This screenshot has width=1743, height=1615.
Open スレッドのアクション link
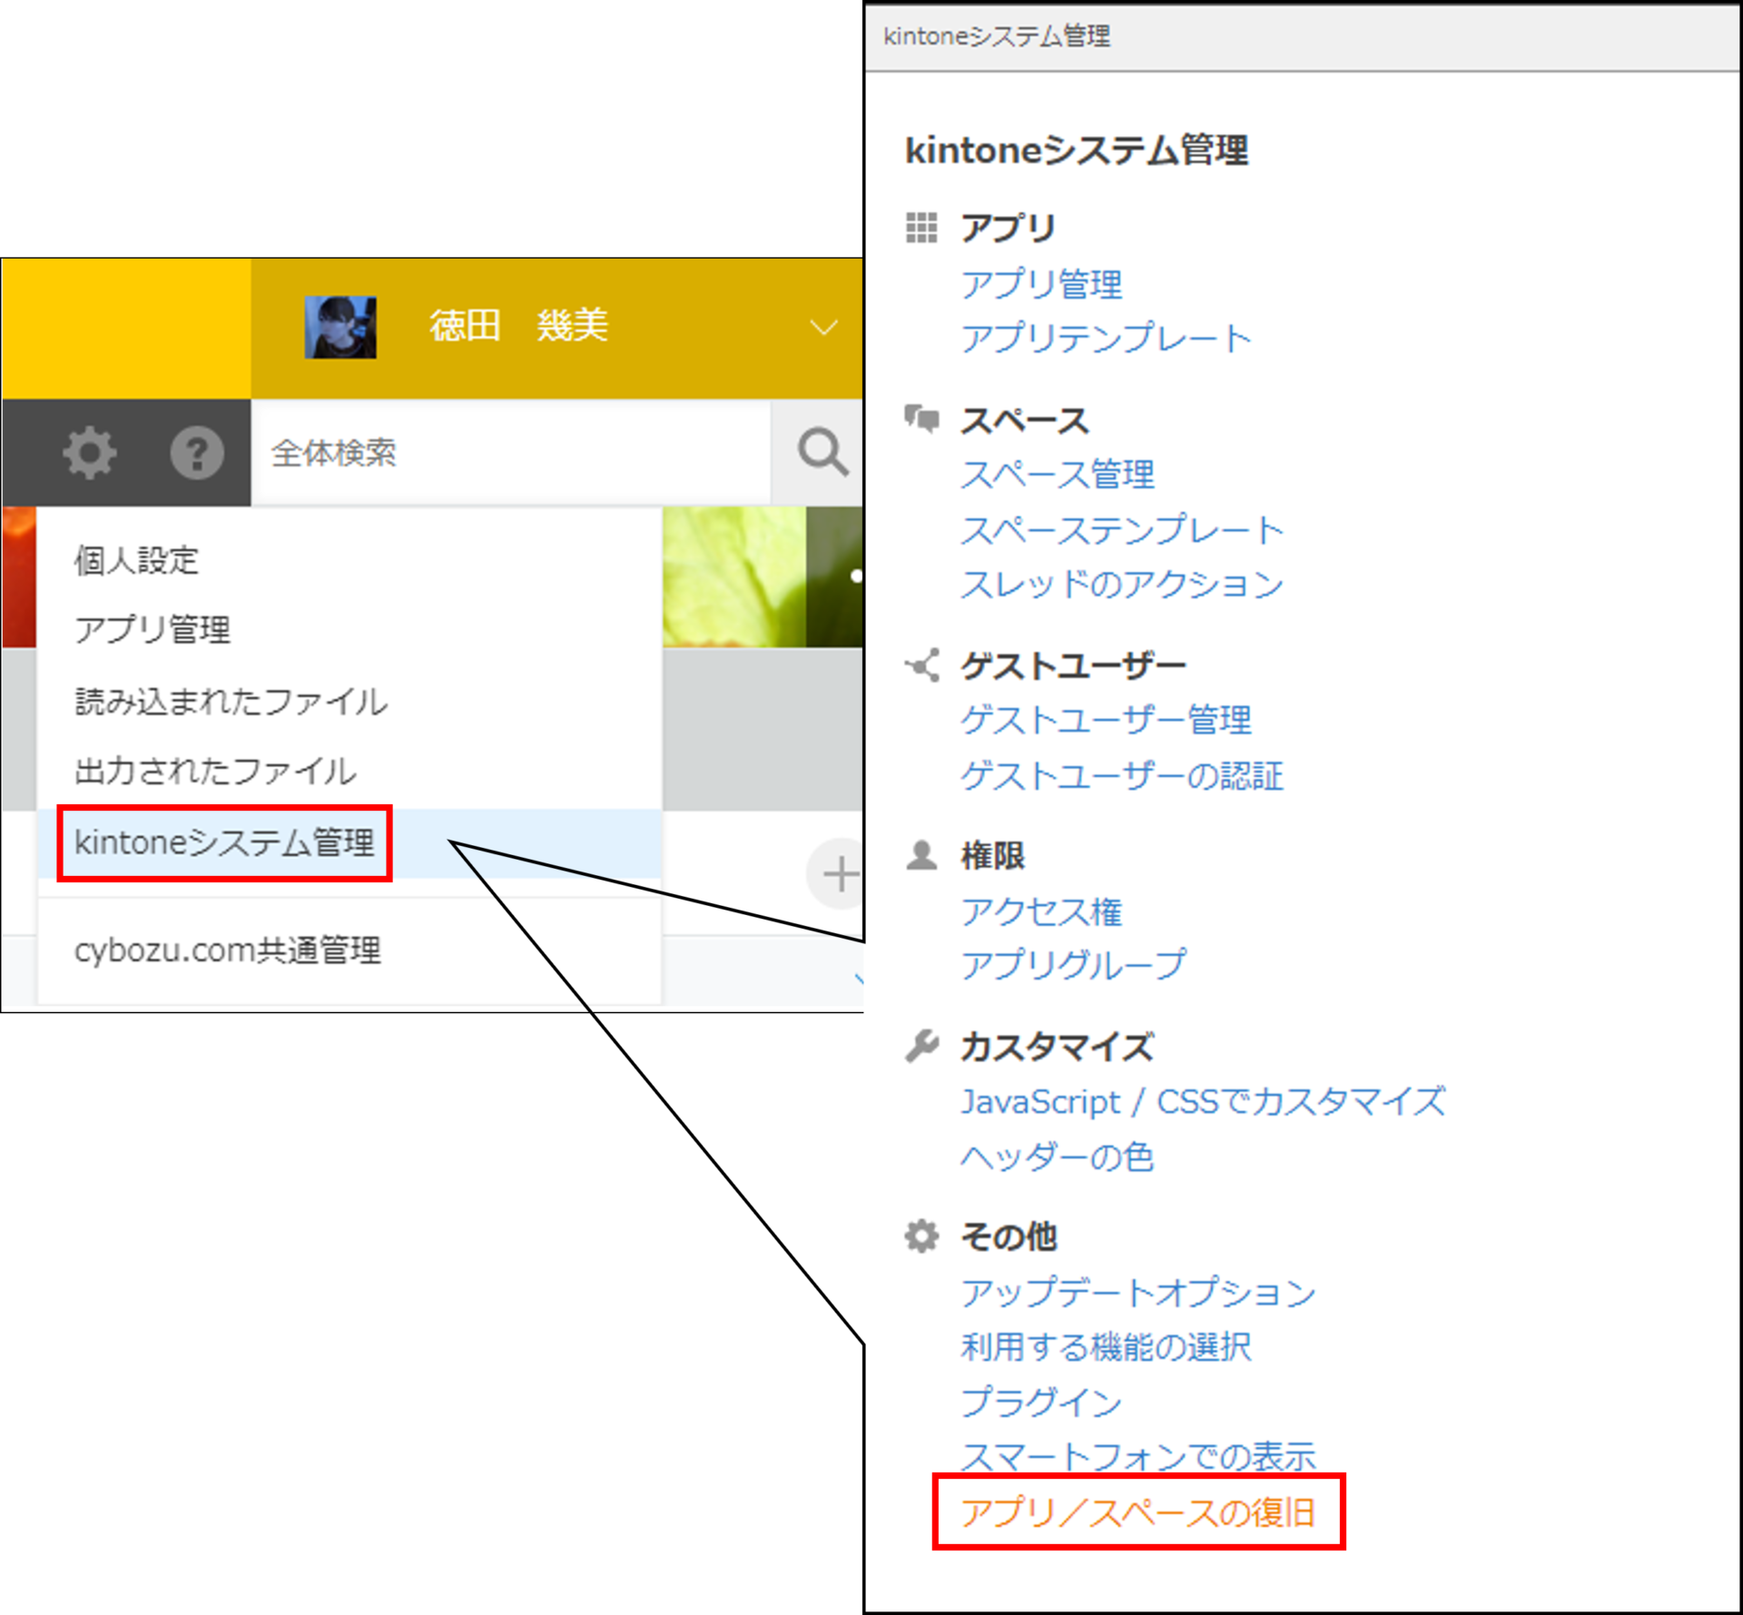pos(1122,584)
